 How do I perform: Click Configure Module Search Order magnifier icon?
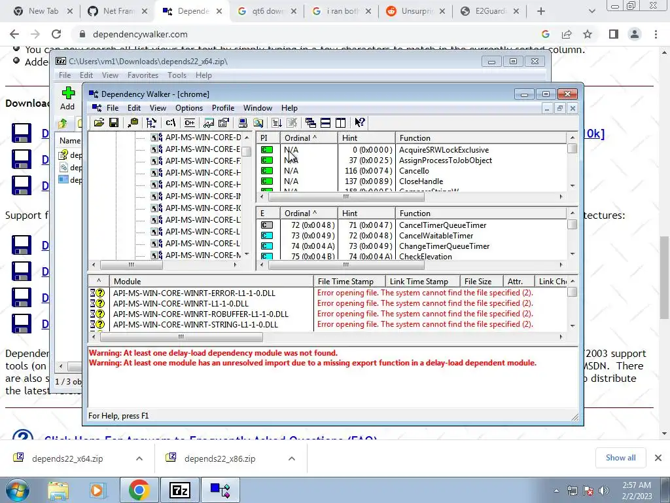[258, 122]
